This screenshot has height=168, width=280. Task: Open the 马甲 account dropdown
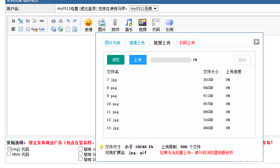pyautogui.click(x=144, y=9)
